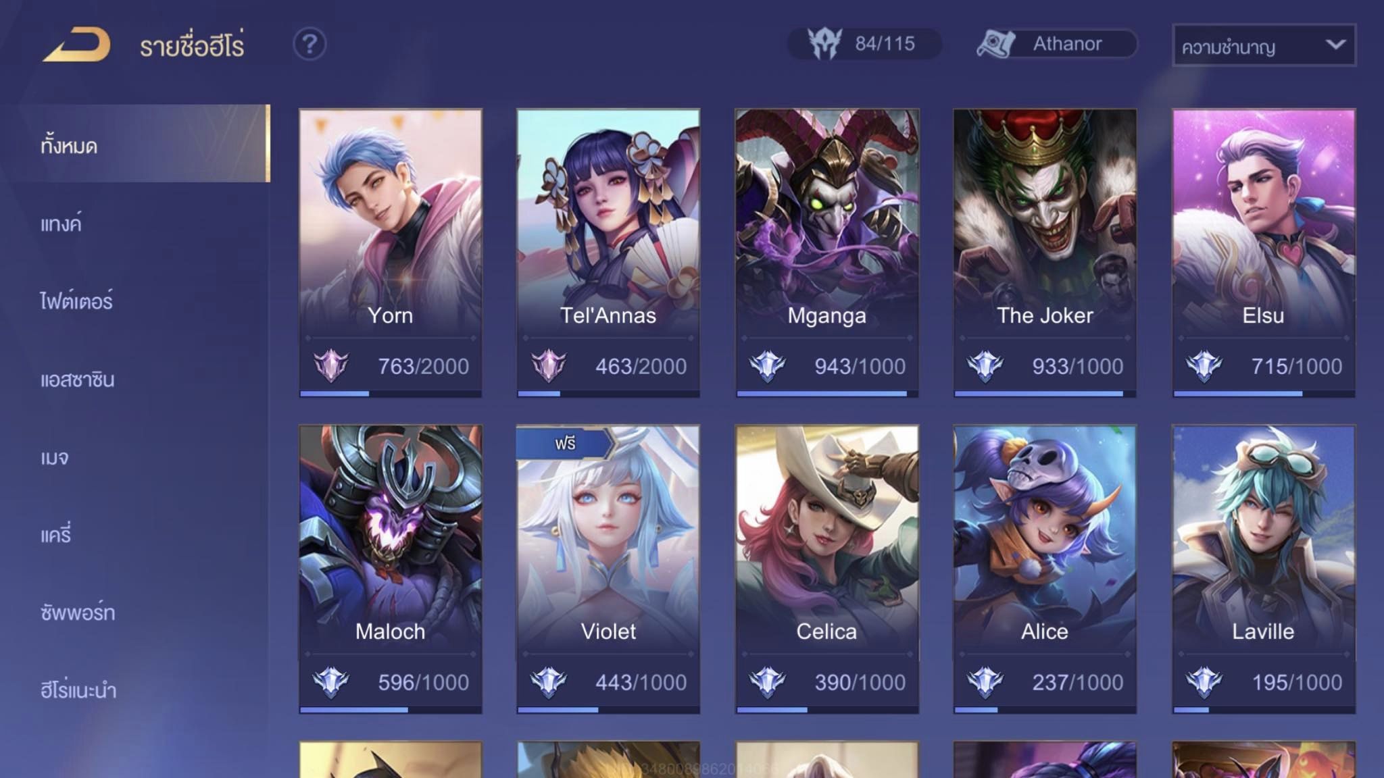This screenshot has width=1384, height=778.
Task: Click Yorn's purple mastery badge icon
Action: (x=331, y=366)
